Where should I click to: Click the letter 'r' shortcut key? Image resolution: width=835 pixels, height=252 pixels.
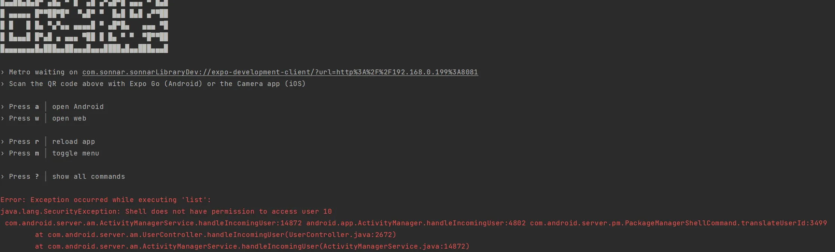(x=37, y=142)
